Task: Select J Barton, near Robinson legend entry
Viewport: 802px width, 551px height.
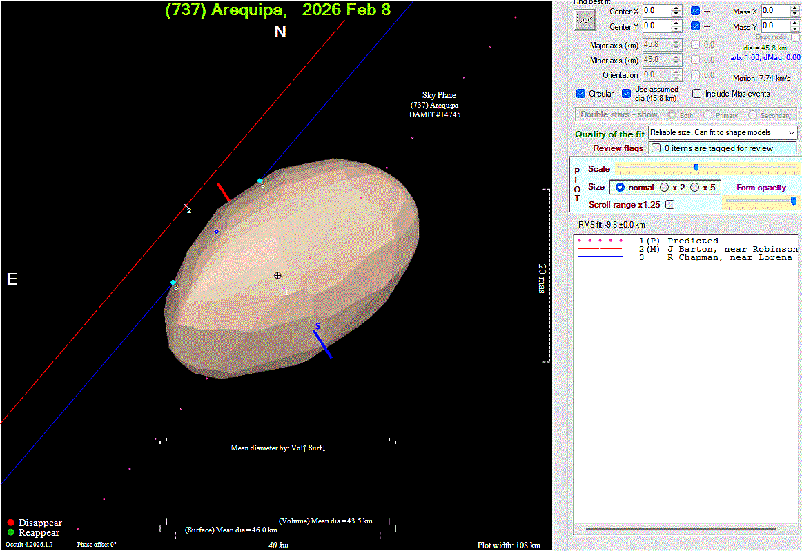Action: (x=732, y=249)
